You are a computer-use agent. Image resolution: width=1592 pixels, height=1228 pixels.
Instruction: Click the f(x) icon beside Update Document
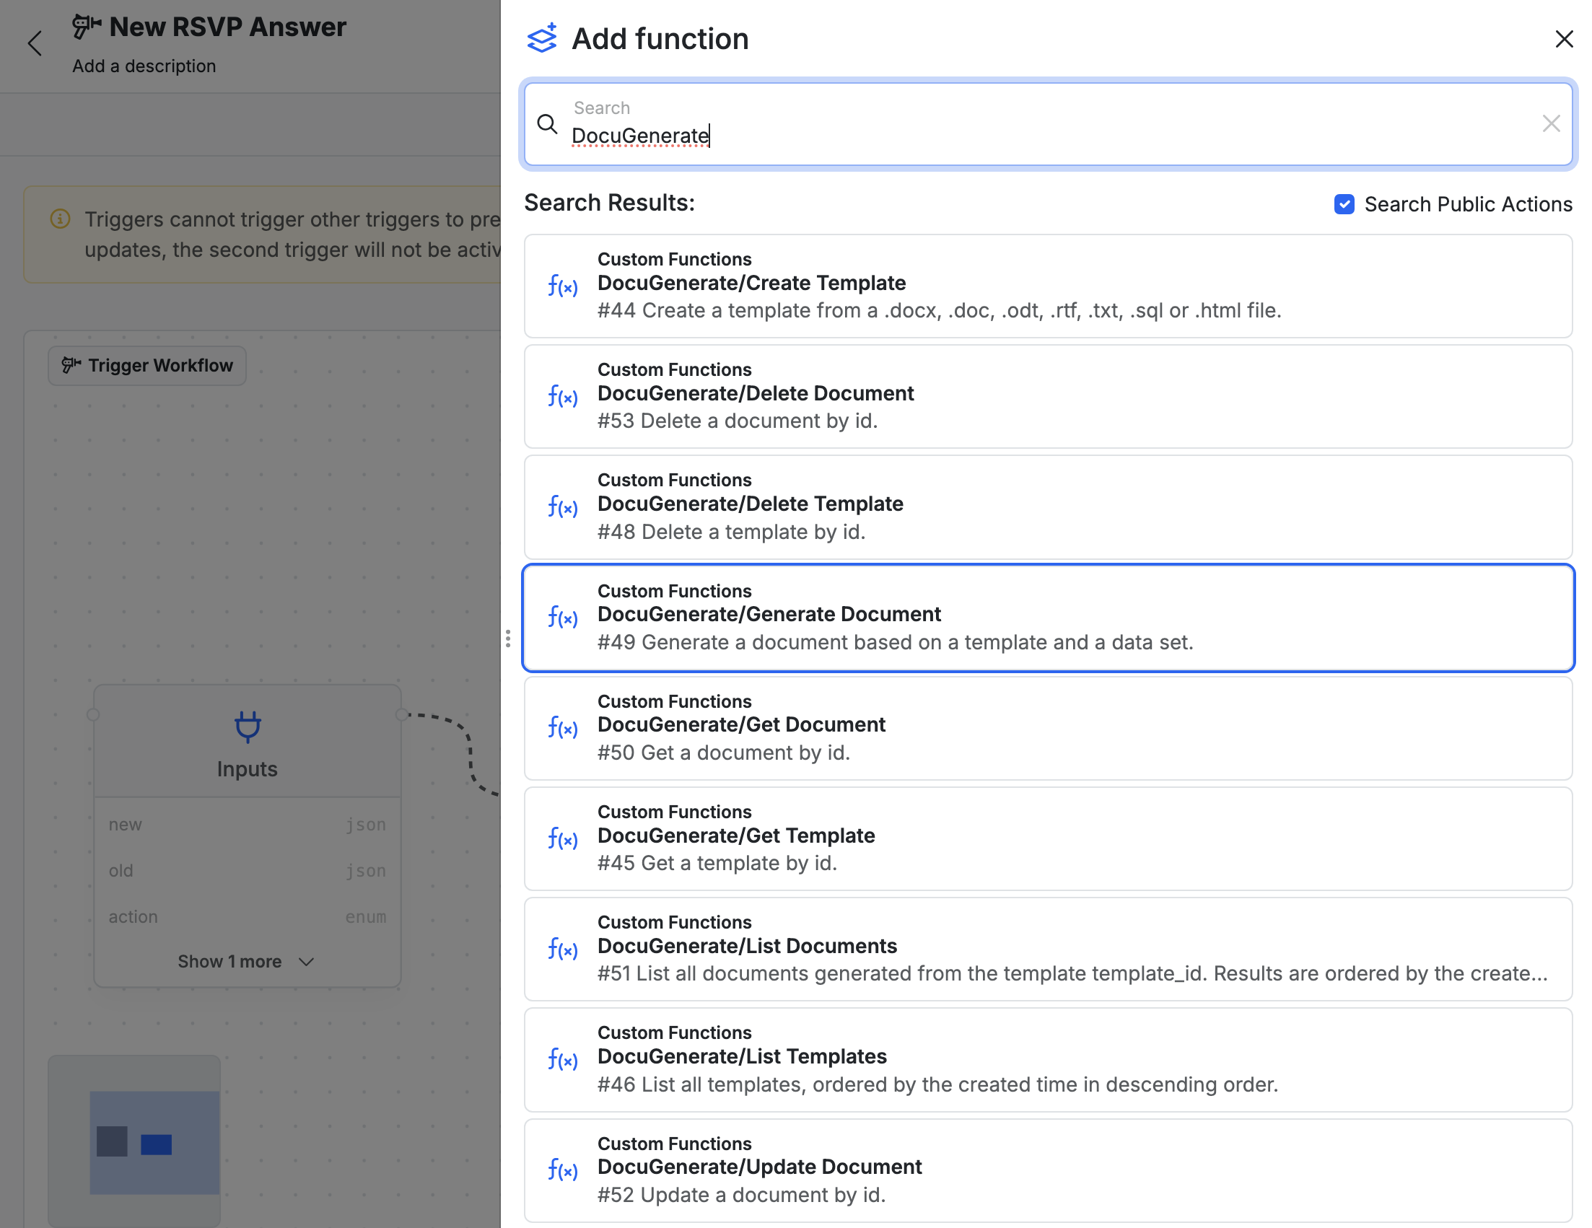pyautogui.click(x=562, y=1168)
